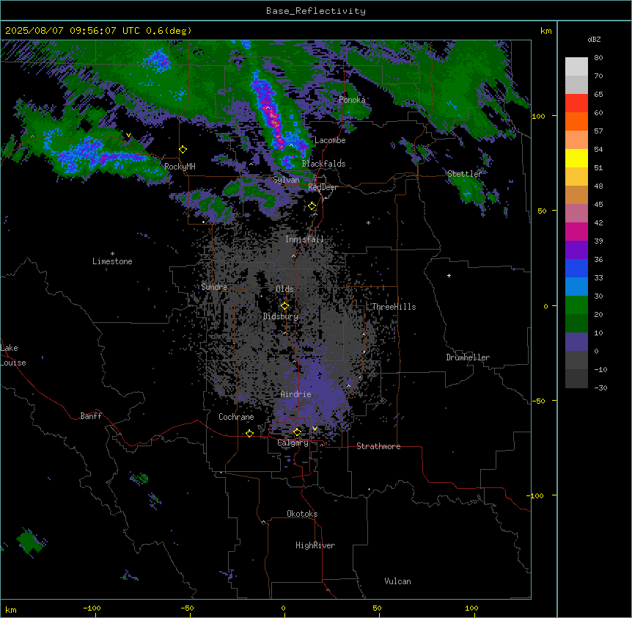Select the asterisk marker east of Innisfail
The width and height of the screenshot is (632, 618).
coord(368,222)
